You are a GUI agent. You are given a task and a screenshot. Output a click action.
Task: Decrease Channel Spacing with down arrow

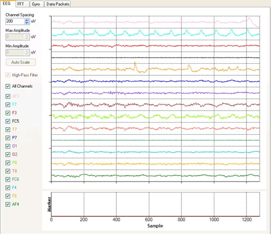(27, 23)
